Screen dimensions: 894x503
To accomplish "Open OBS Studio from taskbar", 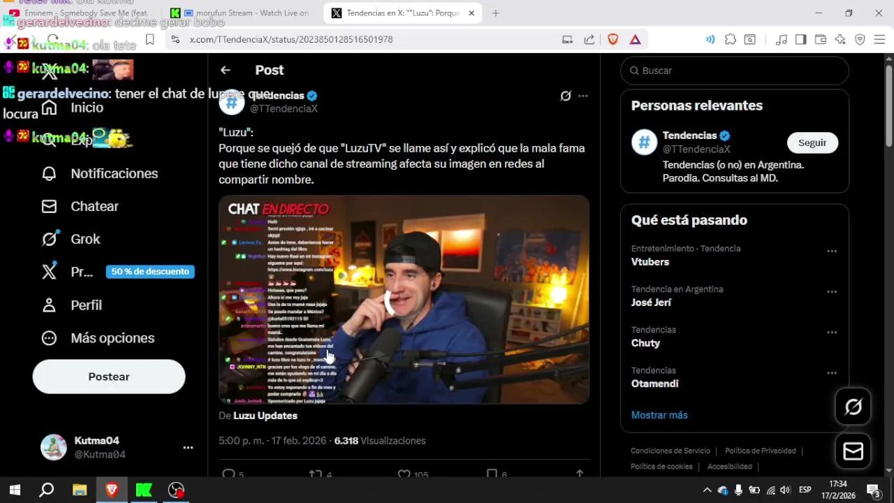I will [176, 490].
